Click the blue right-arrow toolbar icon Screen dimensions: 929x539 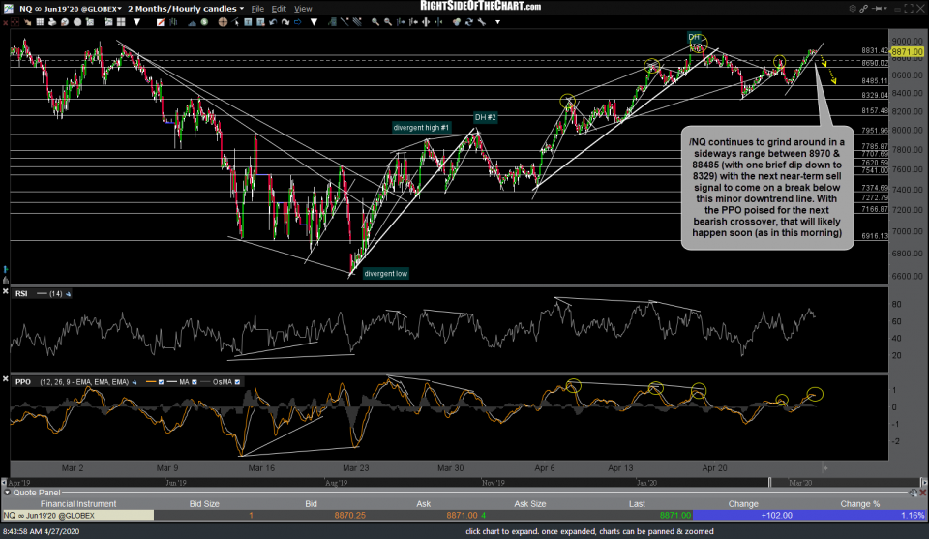pos(297,22)
